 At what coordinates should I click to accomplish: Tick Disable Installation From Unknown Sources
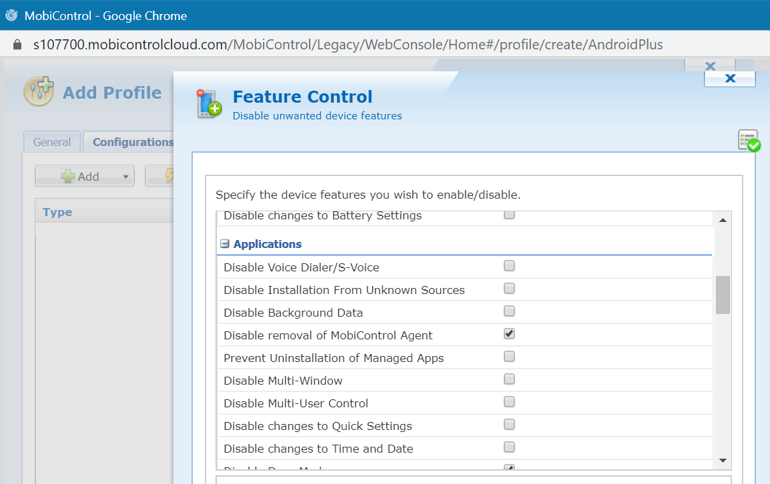coord(509,289)
